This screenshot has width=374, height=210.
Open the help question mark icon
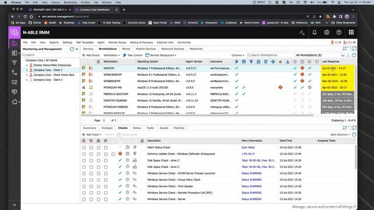[339, 33]
